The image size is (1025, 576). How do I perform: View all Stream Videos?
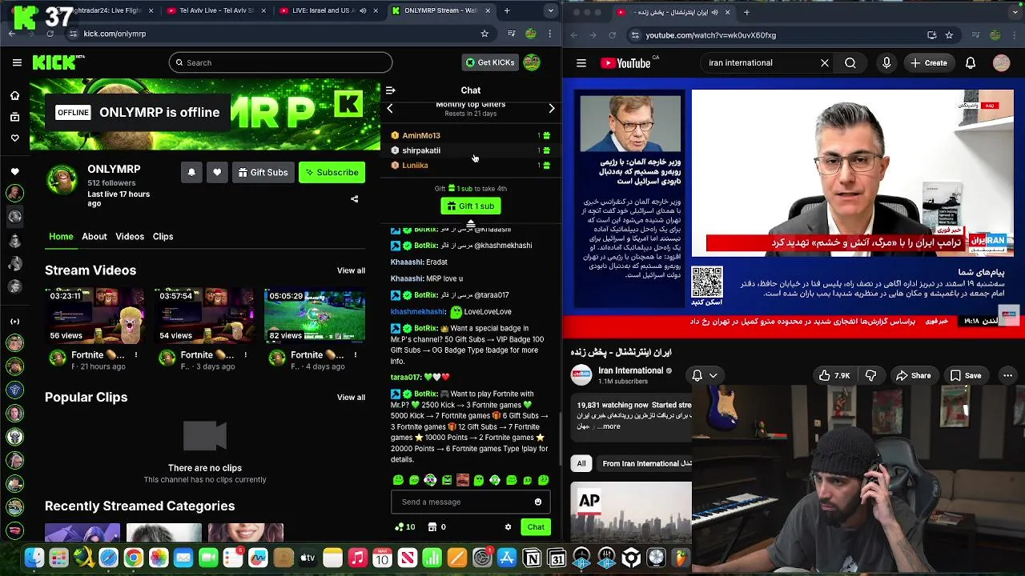pos(351,270)
